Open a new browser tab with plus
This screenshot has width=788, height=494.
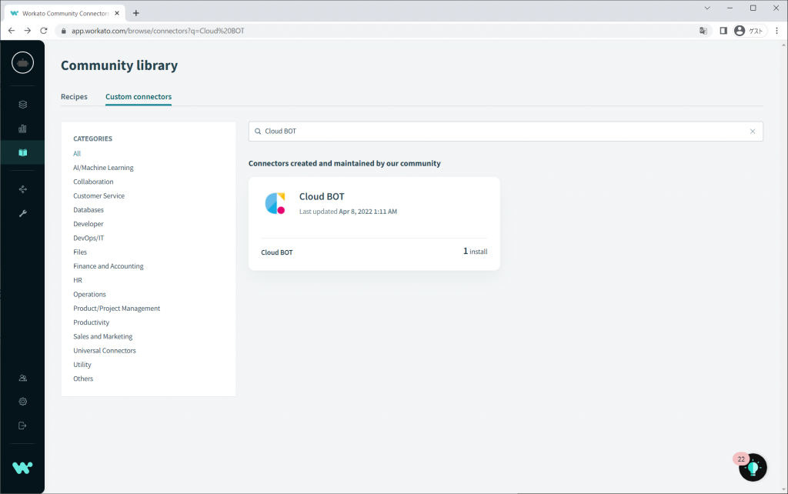(135, 13)
